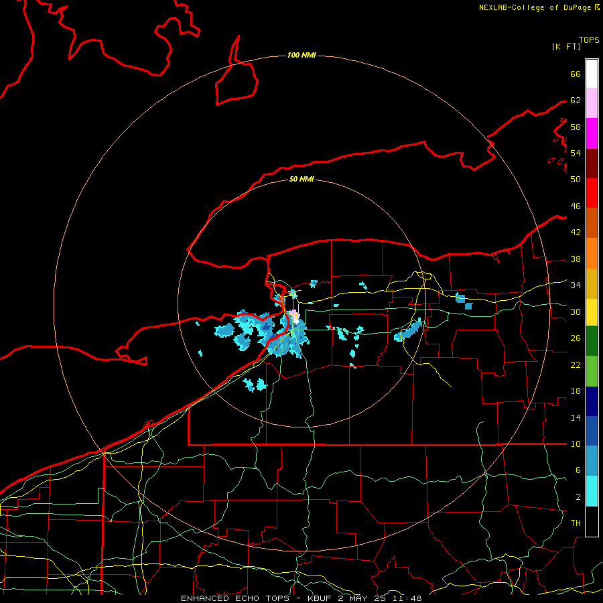Click the legend value "18"
Image resolution: width=603 pixels, height=603 pixels.
coord(576,391)
